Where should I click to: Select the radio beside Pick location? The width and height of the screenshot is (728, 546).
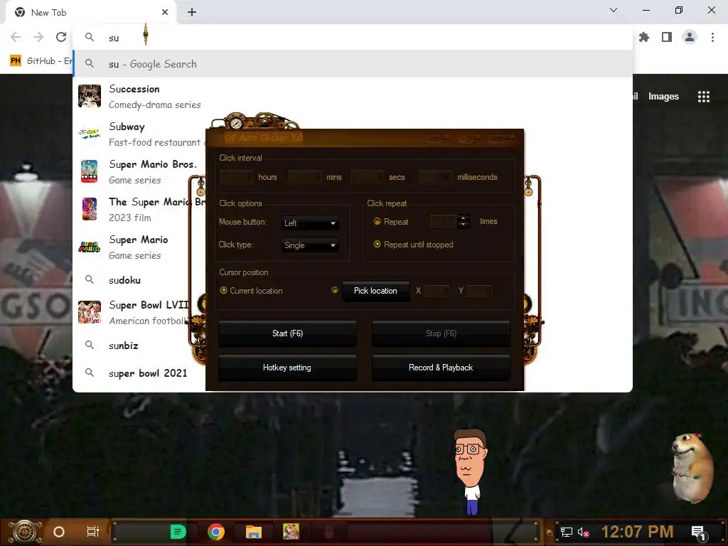coord(334,290)
